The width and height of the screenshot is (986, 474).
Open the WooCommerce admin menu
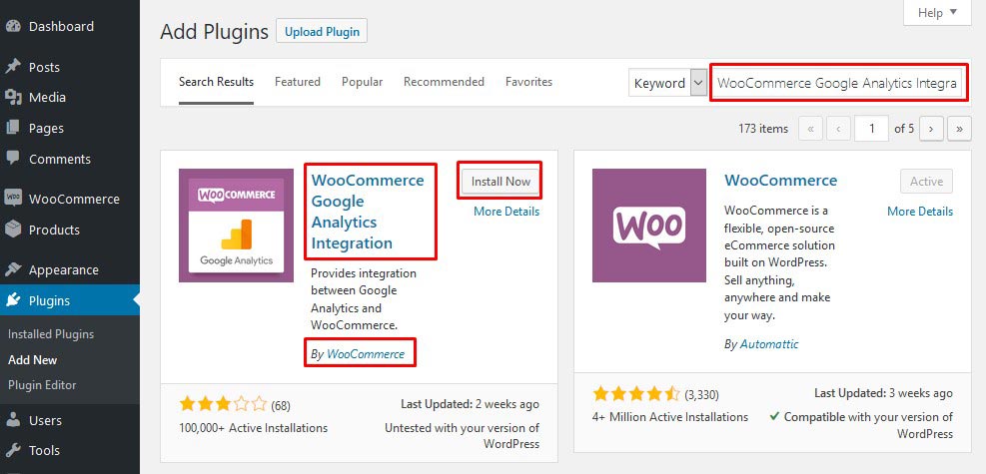70,199
